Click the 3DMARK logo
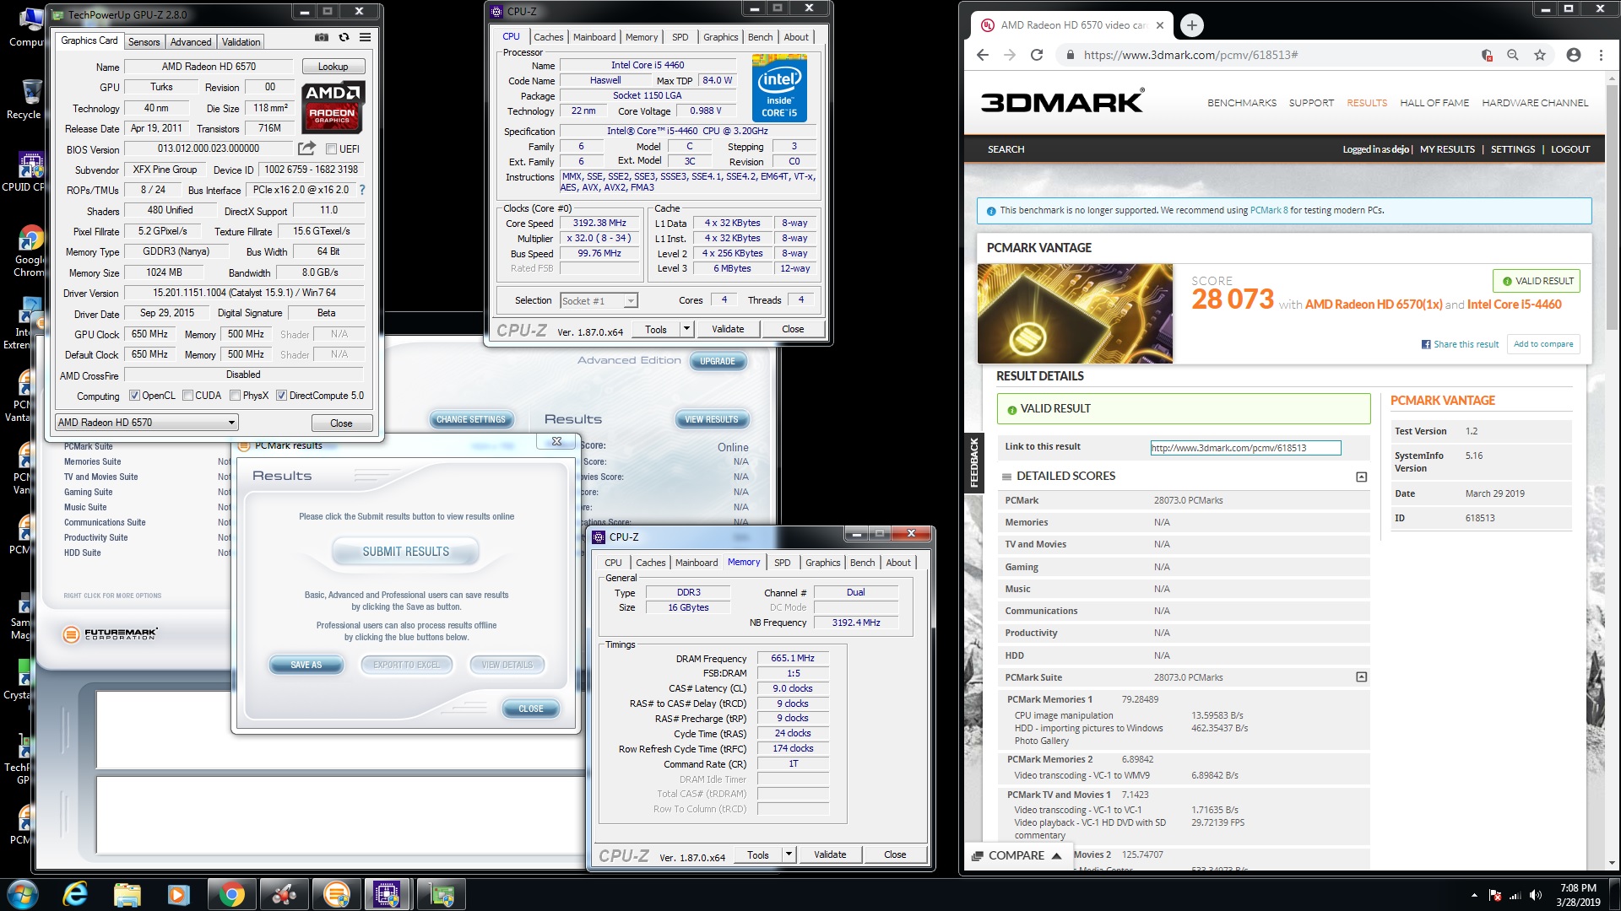Viewport: 1621px width, 911px height. (1062, 102)
